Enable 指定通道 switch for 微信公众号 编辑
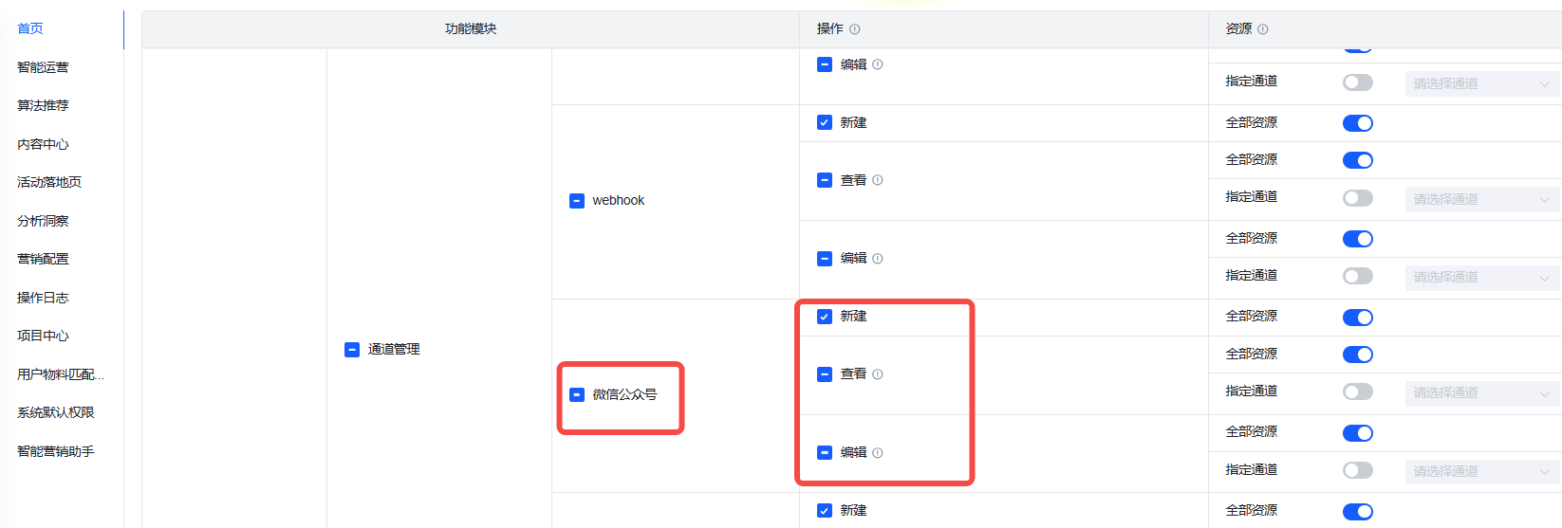 pos(1358,470)
